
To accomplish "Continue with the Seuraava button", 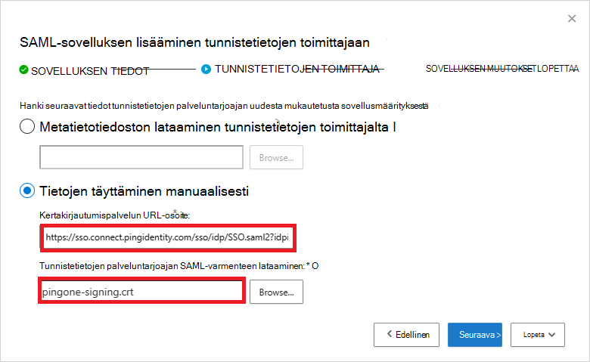I will [475, 335].
